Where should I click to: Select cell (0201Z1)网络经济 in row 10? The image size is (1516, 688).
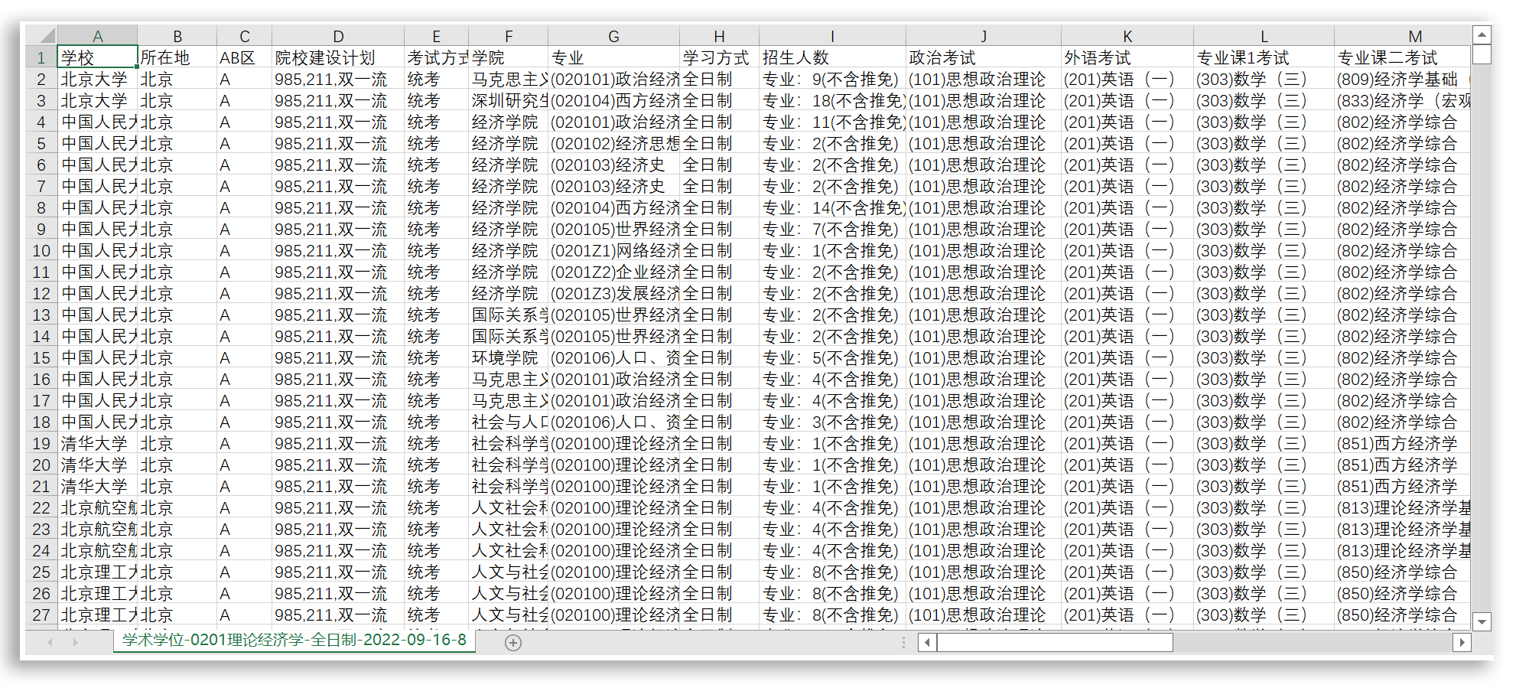[x=613, y=250]
